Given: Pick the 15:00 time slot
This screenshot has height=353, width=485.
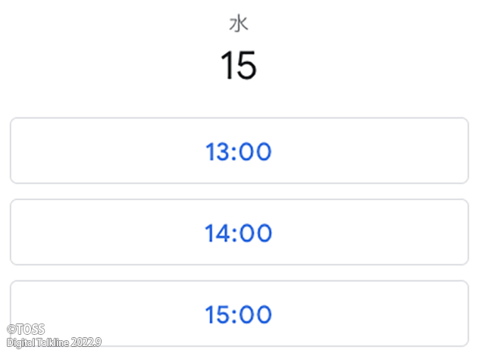Looking at the screenshot, I should [239, 314].
